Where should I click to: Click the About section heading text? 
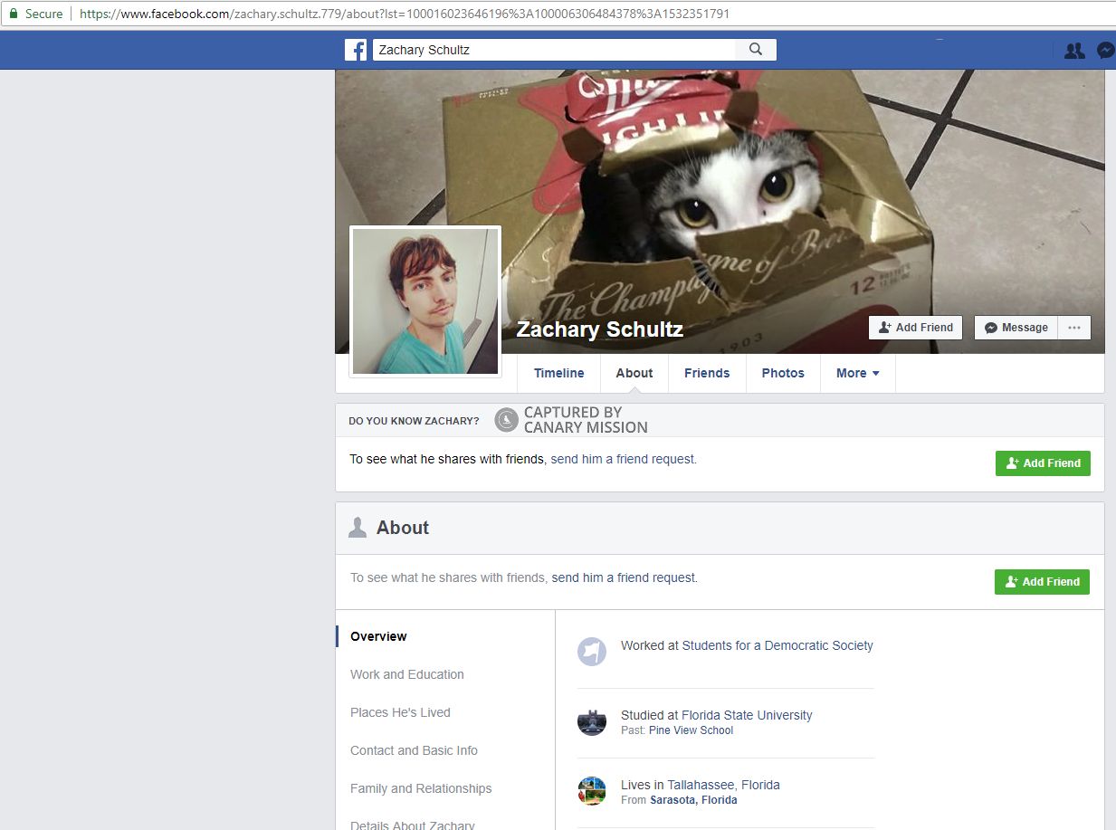point(403,528)
